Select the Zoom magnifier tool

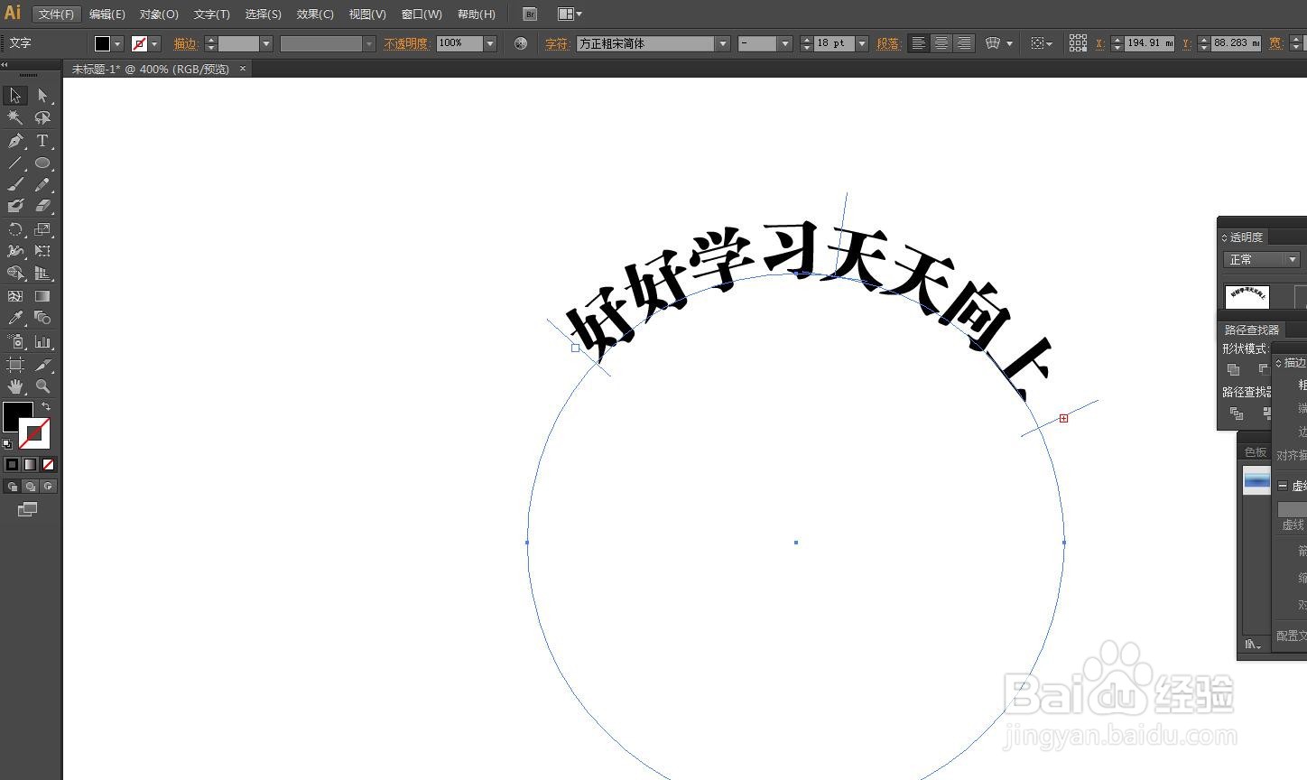(x=42, y=386)
